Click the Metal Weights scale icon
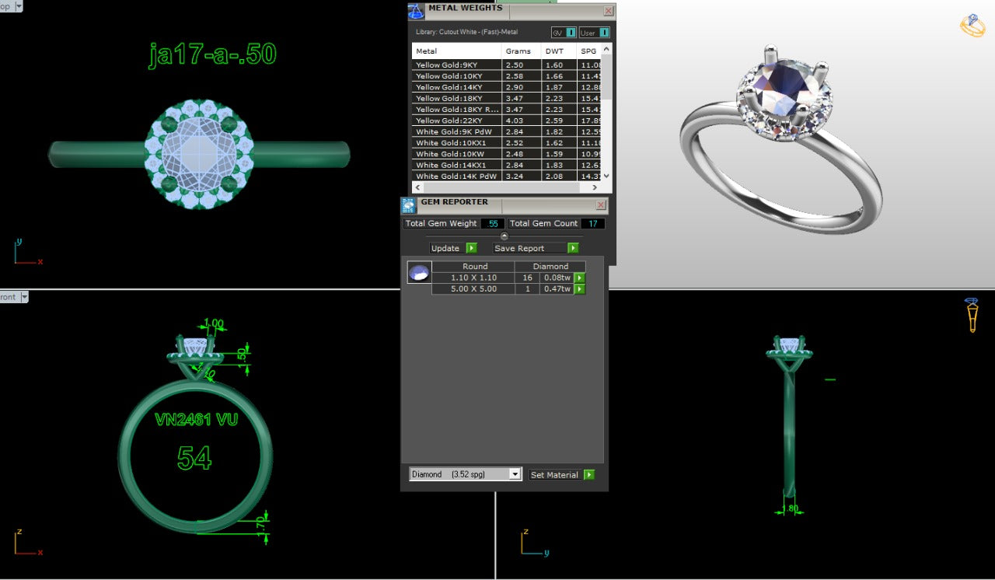This screenshot has width=995, height=580. [416, 11]
